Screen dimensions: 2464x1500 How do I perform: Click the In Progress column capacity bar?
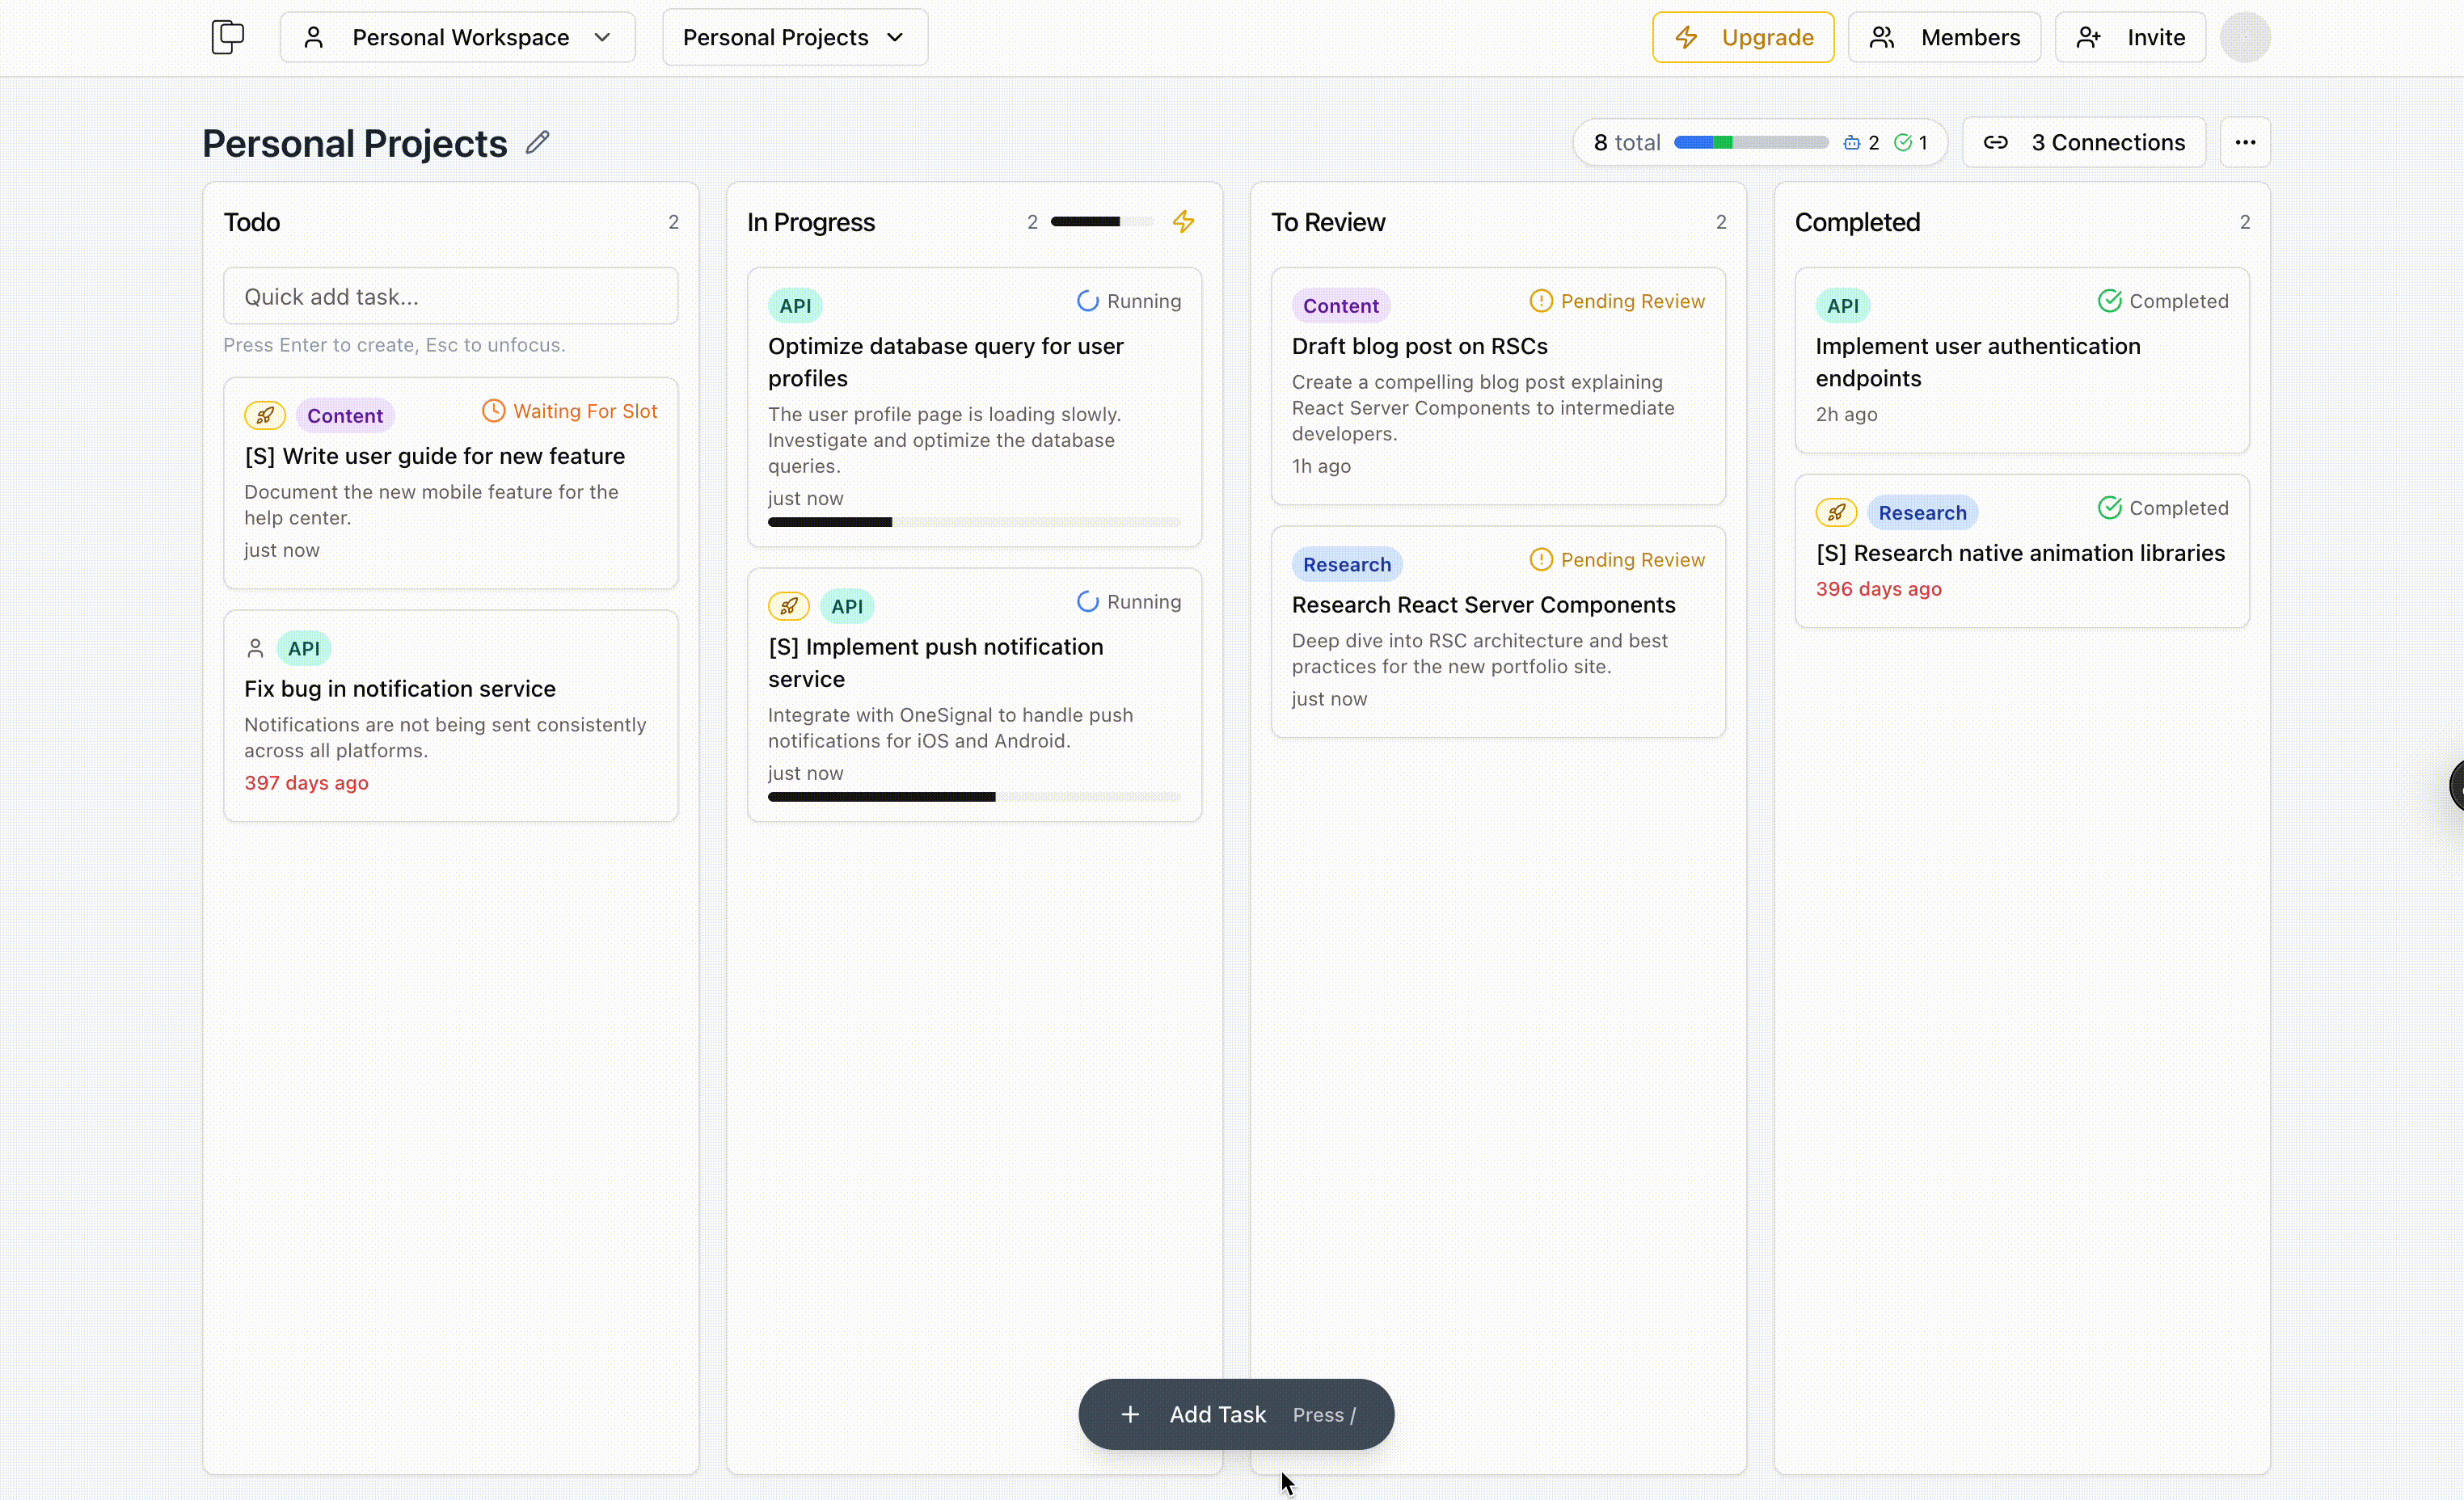point(1101,221)
